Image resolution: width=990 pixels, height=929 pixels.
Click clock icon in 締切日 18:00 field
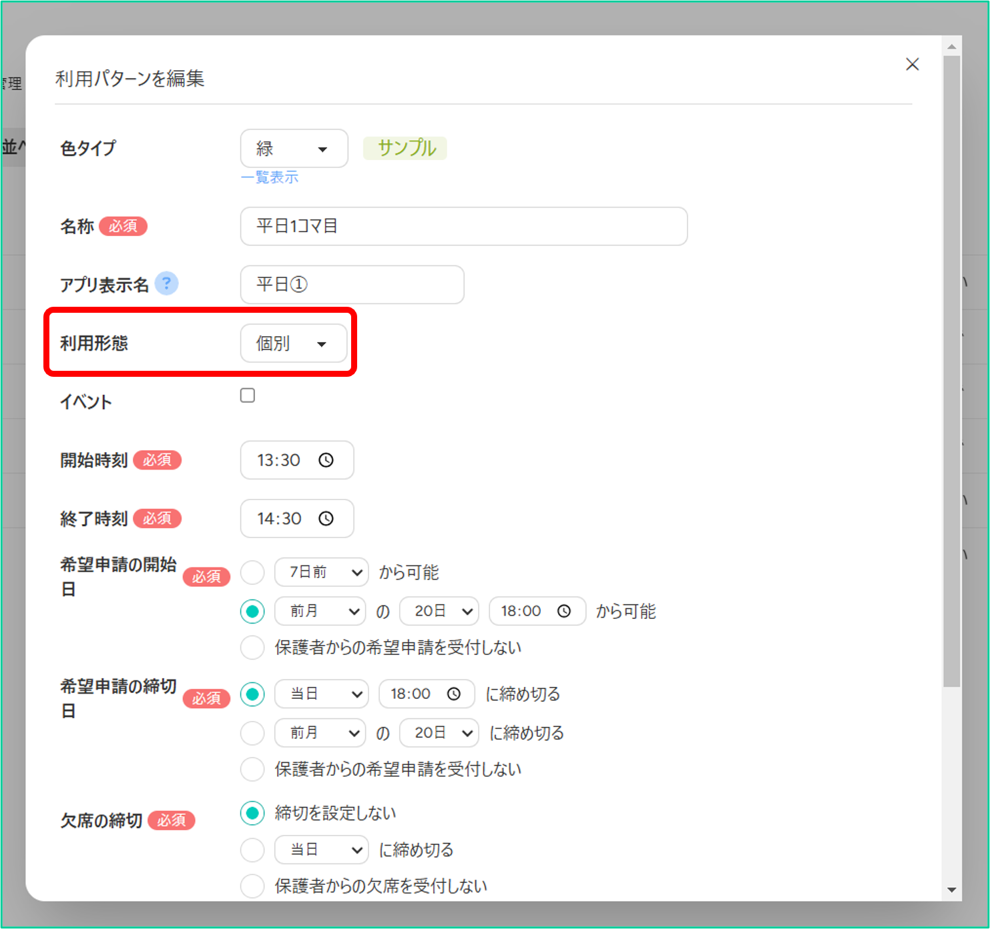pos(454,694)
